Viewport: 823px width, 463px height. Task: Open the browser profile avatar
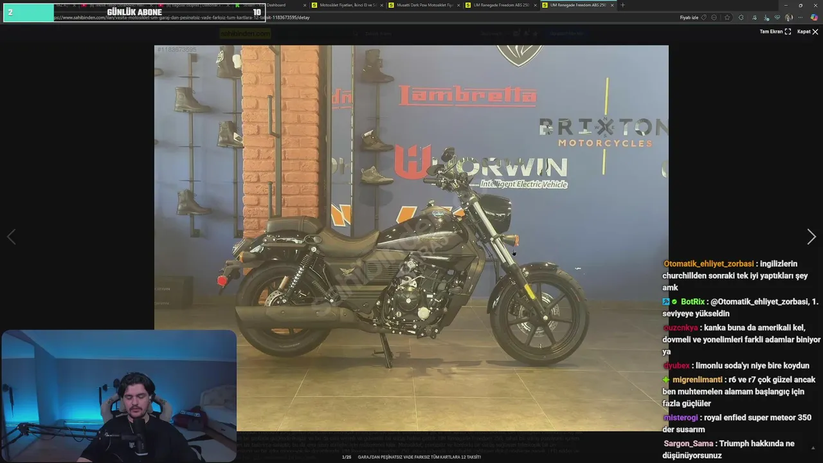tap(789, 17)
